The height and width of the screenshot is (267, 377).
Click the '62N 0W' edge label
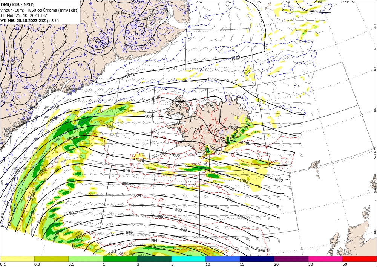pos(375,154)
